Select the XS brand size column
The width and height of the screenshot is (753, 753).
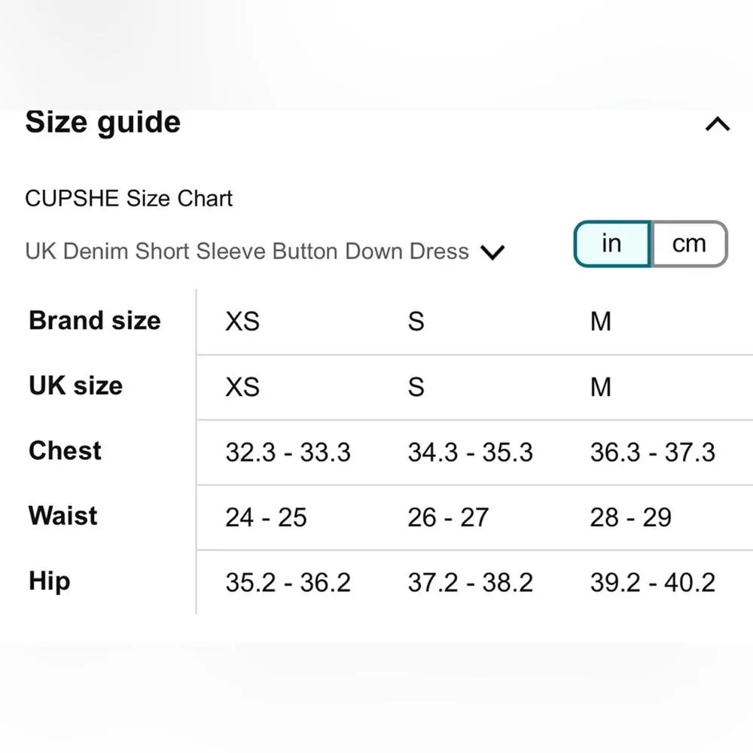(x=242, y=322)
